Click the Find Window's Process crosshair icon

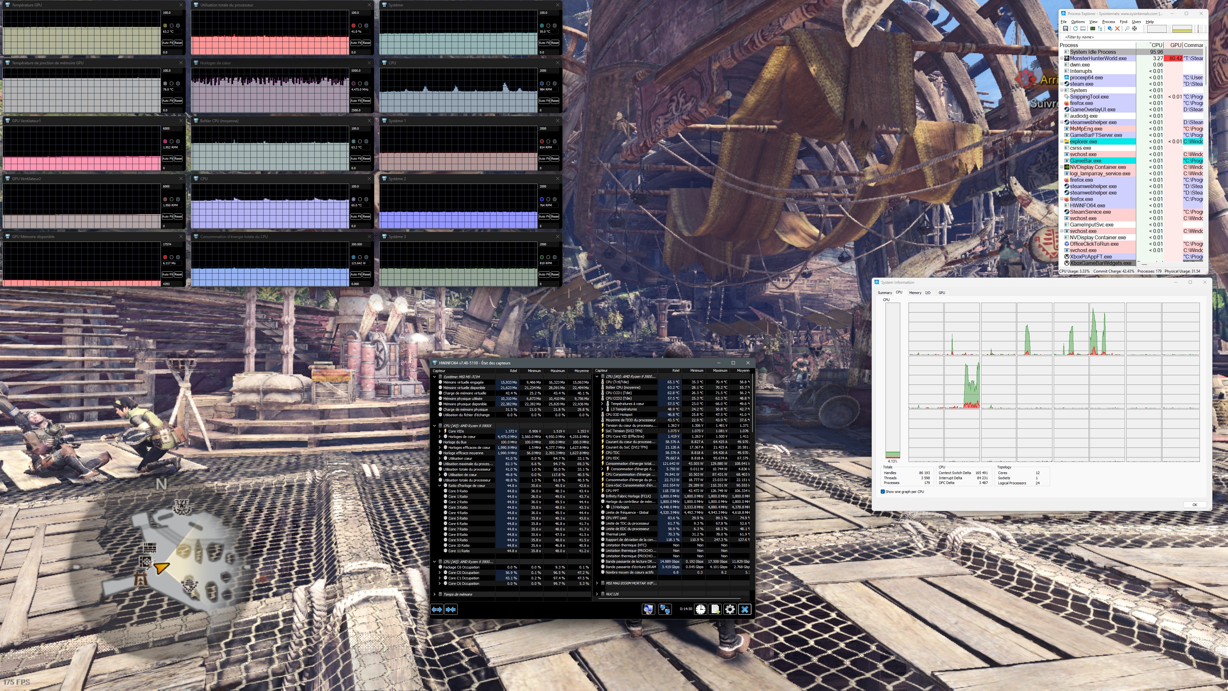[1135, 28]
